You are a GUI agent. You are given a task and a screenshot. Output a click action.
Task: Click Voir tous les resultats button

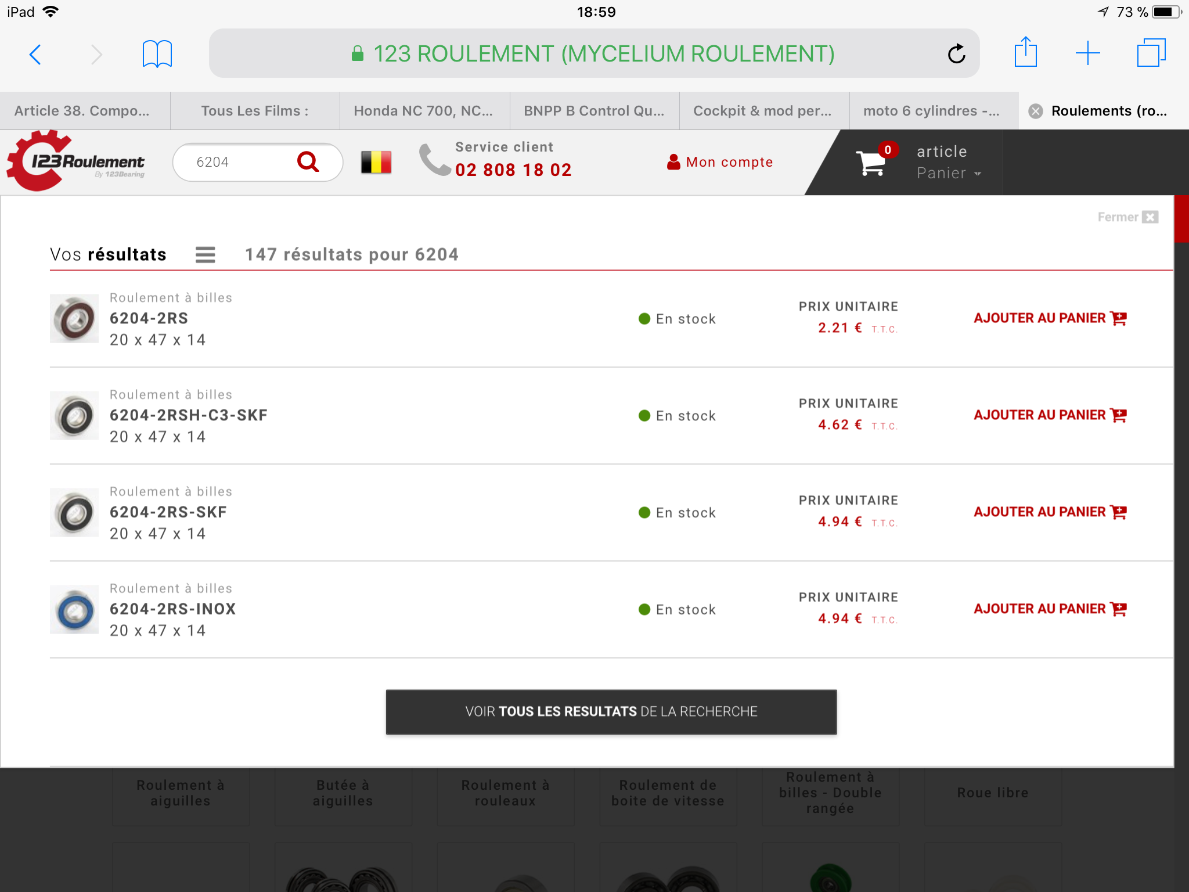click(611, 712)
